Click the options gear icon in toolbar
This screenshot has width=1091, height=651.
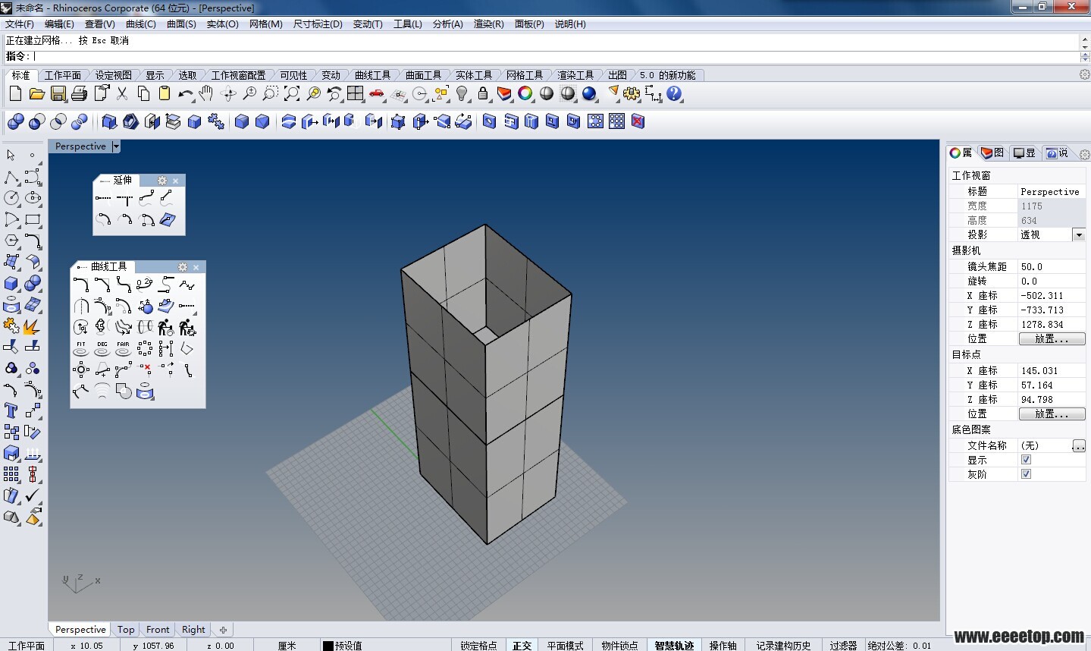(x=632, y=94)
